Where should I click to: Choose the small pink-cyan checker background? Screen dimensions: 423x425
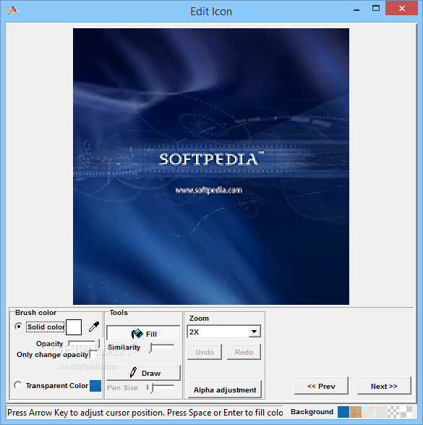pos(381,412)
